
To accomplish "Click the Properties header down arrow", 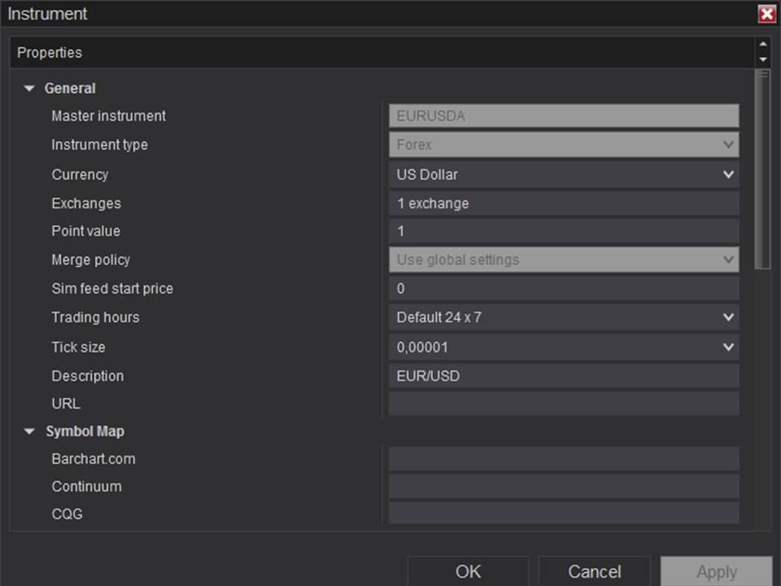I will tap(762, 59).
